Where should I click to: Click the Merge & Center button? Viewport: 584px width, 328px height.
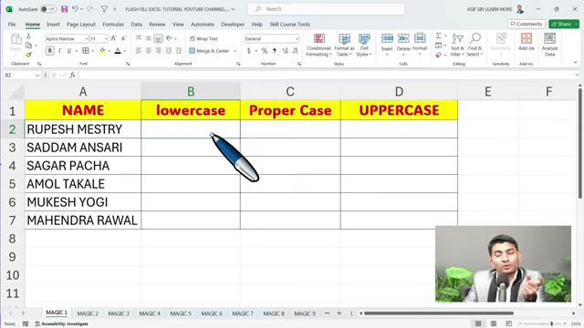[209, 51]
